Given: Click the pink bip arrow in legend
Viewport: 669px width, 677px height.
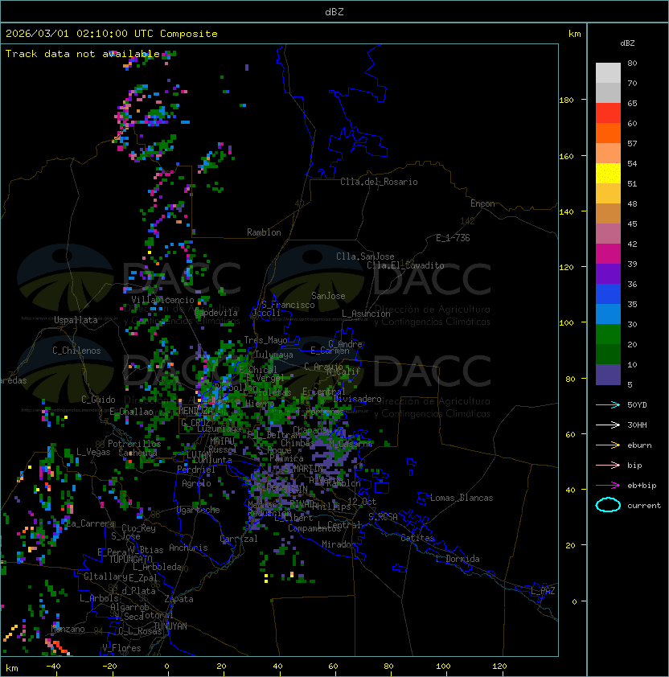Looking at the screenshot, I should pyautogui.click(x=608, y=465).
